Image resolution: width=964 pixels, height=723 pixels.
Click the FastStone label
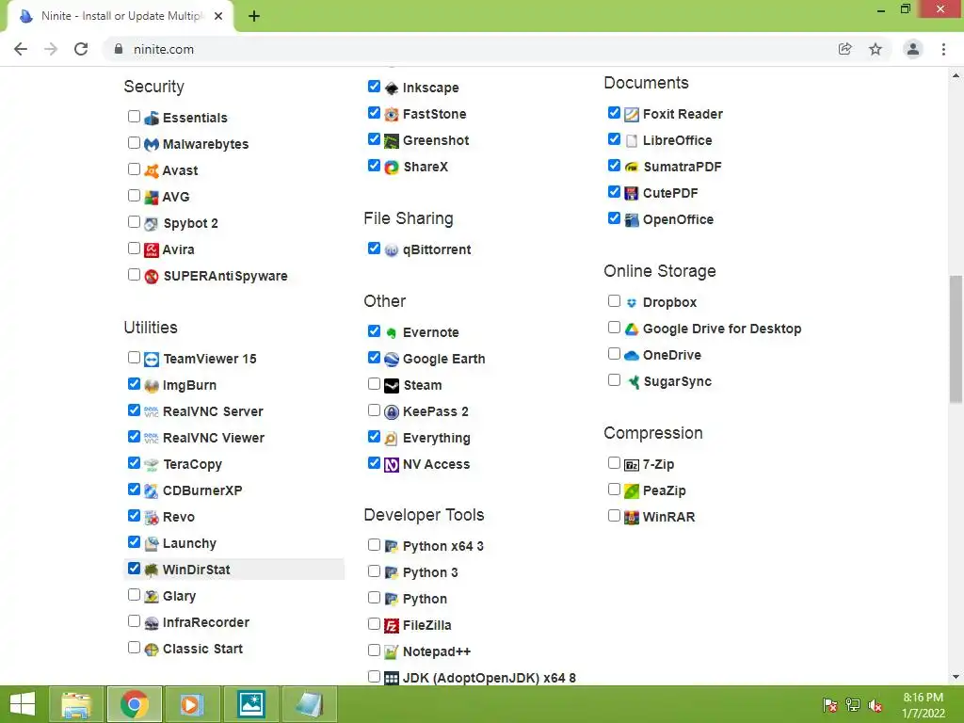tap(435, 114)
